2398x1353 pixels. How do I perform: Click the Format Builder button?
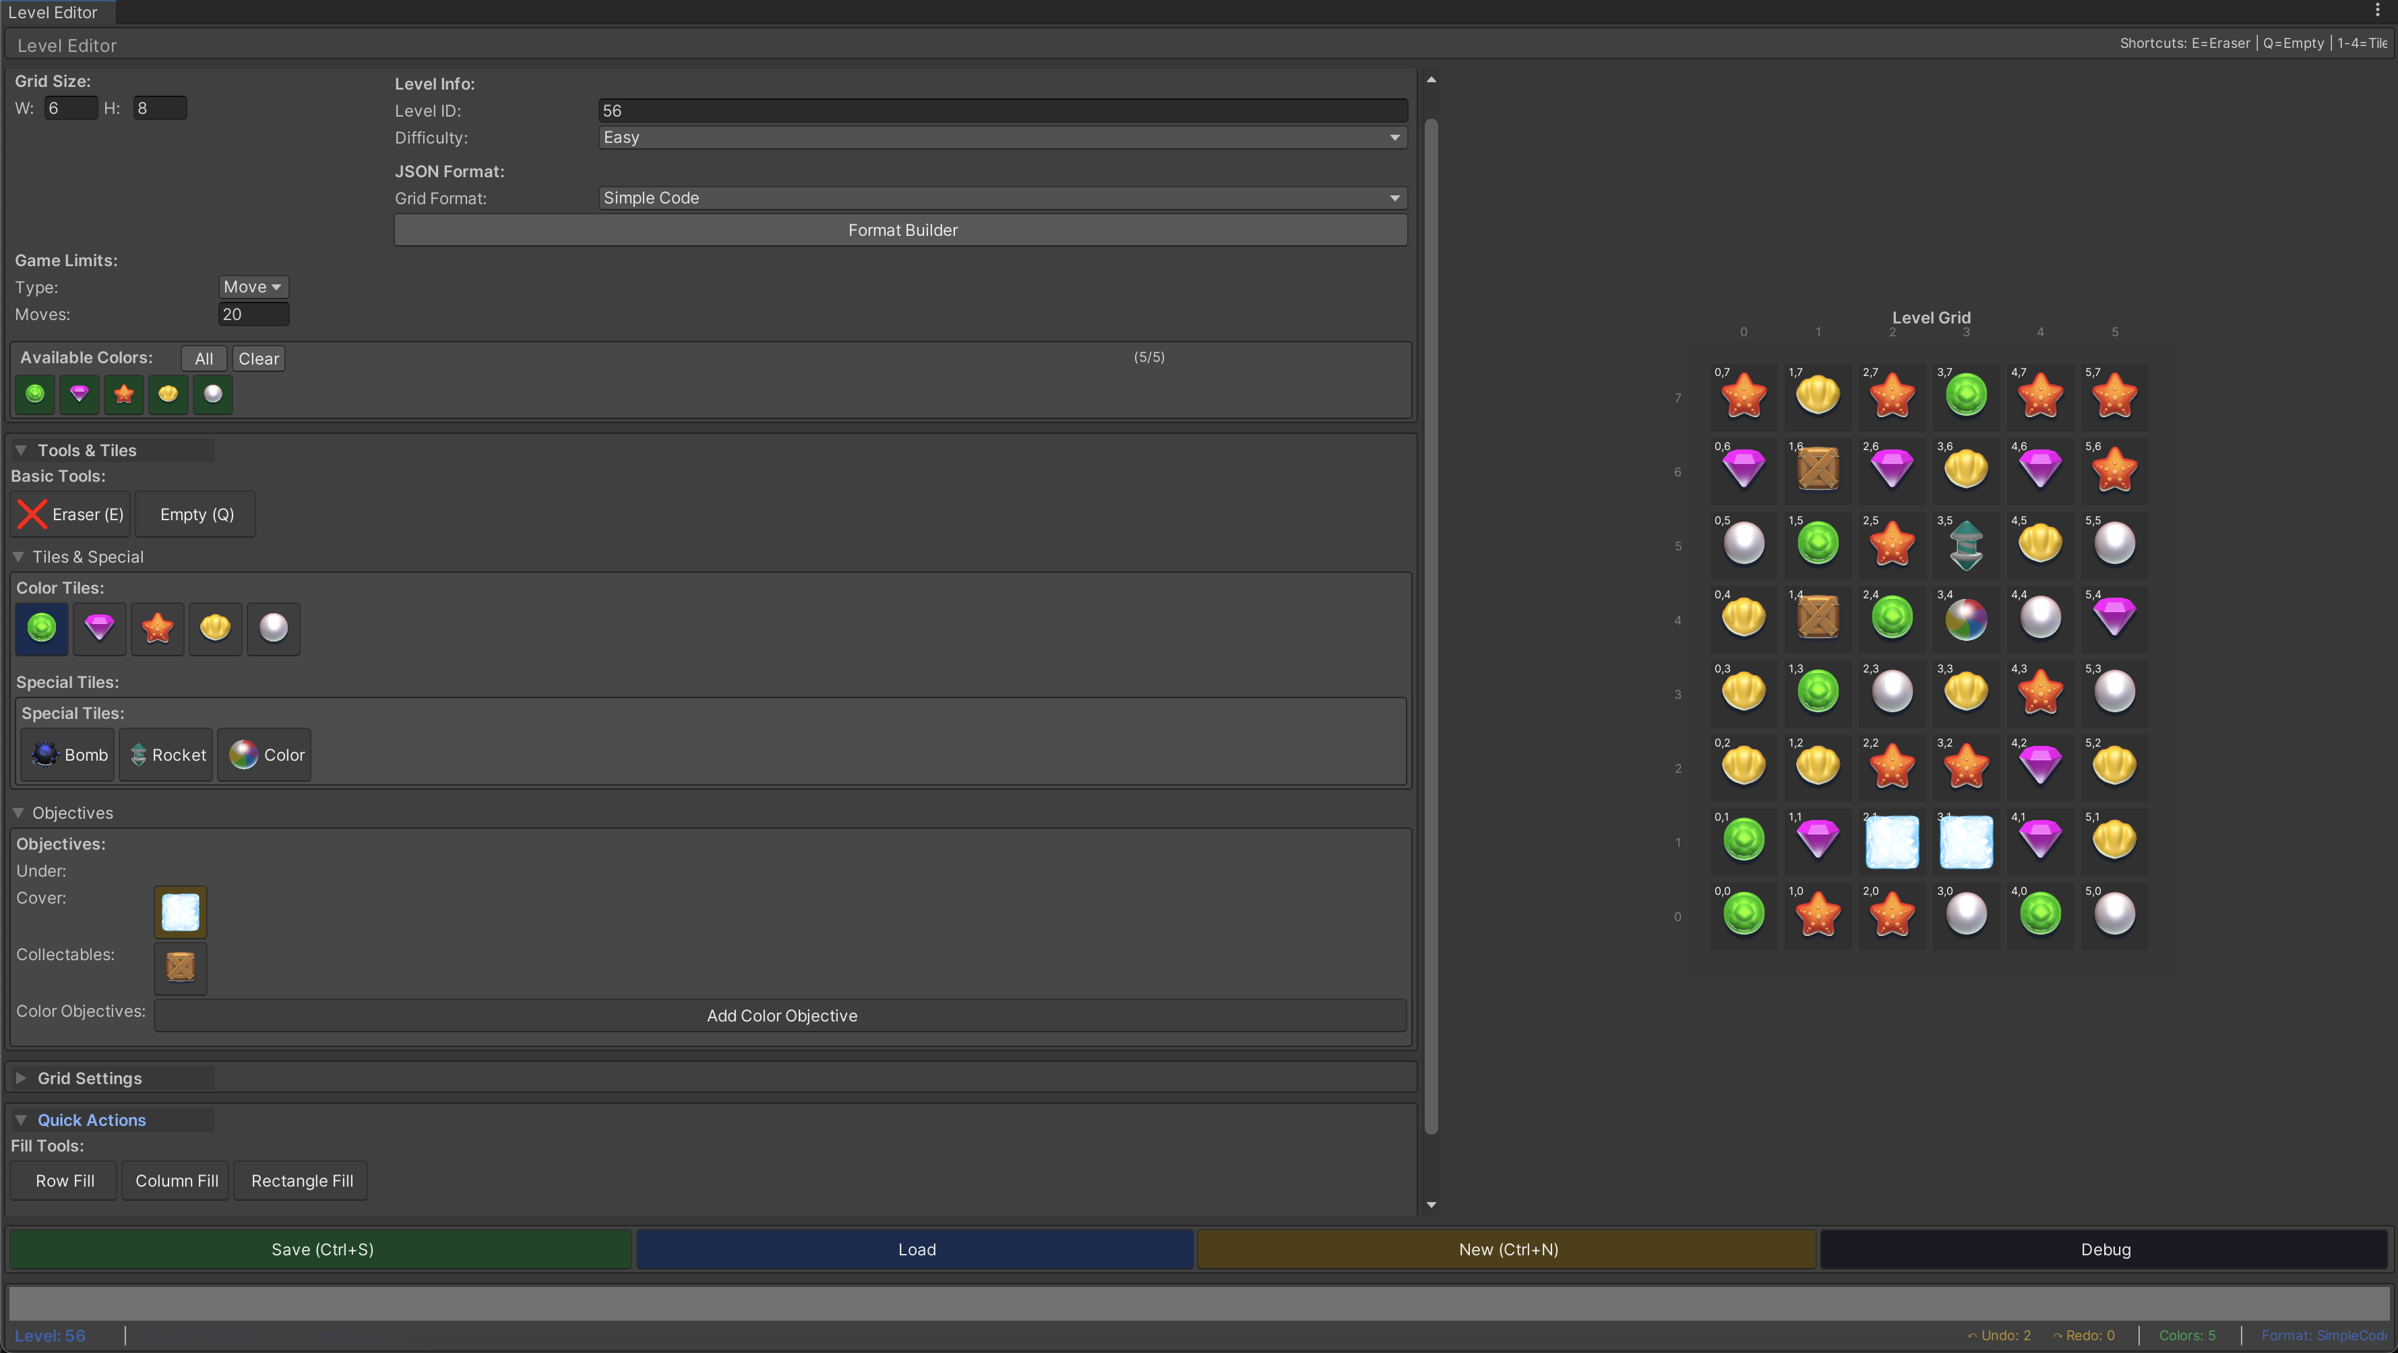coord(901,230)
